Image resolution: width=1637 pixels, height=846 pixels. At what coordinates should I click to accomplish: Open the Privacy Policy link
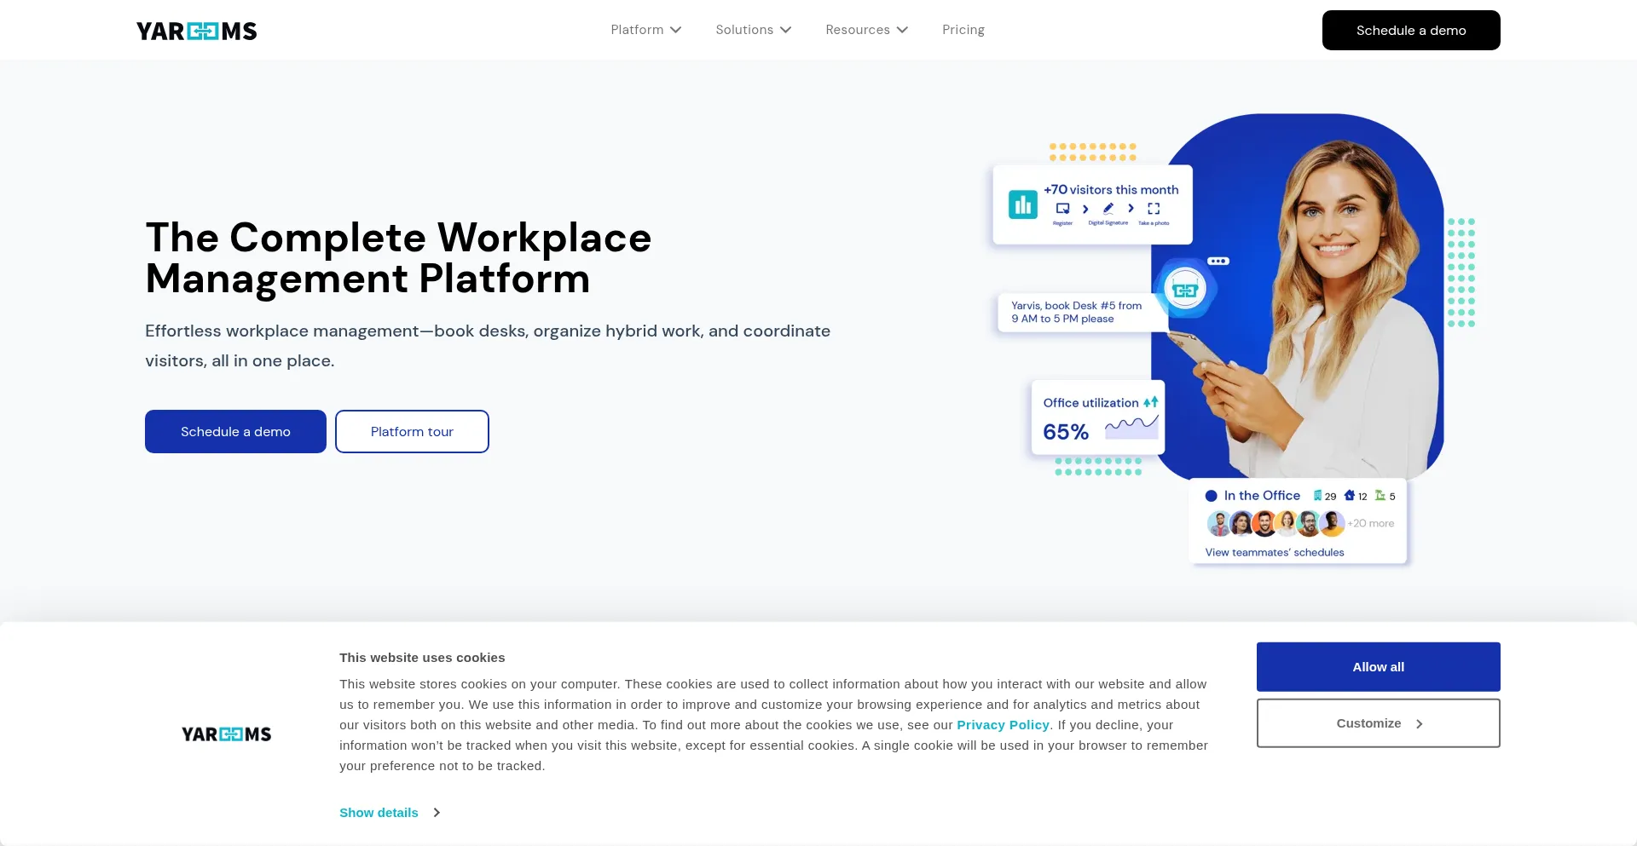click(1003, 725)
